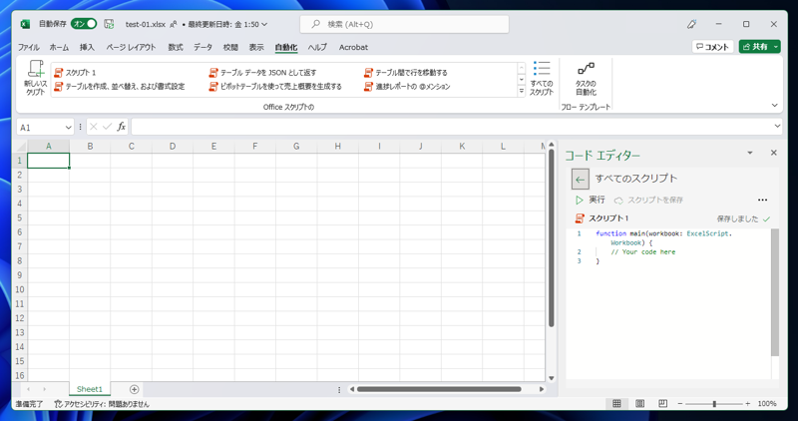Switch to Normal view icon in status bar
798x421 pixels.
pos(616,404)
